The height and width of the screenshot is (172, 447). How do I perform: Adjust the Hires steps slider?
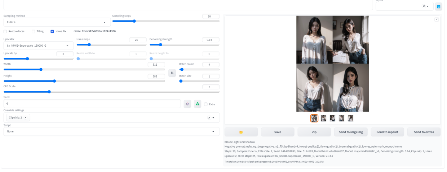111,45
